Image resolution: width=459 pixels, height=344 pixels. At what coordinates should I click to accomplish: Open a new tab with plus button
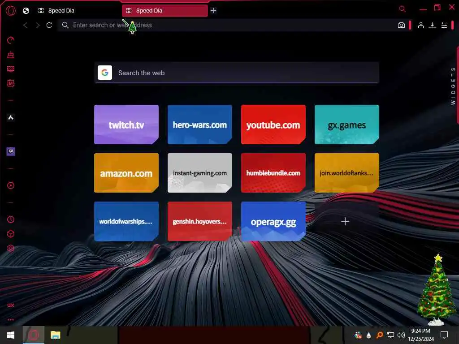coord(213,11)
